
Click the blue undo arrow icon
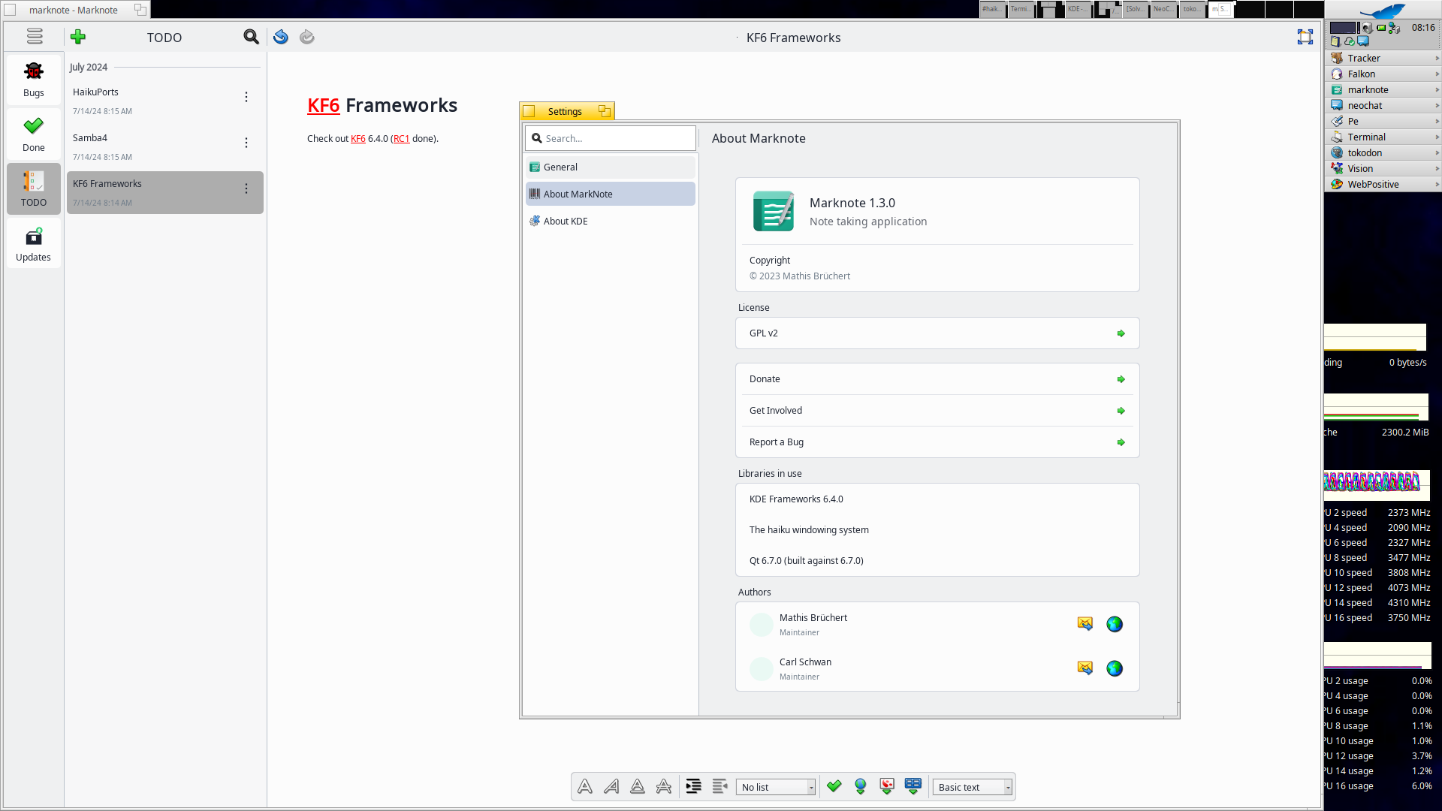tap(281, 37)
